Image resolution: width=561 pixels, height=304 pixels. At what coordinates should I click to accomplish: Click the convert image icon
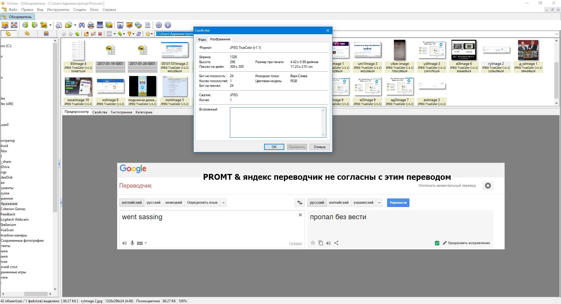(44, 25)
